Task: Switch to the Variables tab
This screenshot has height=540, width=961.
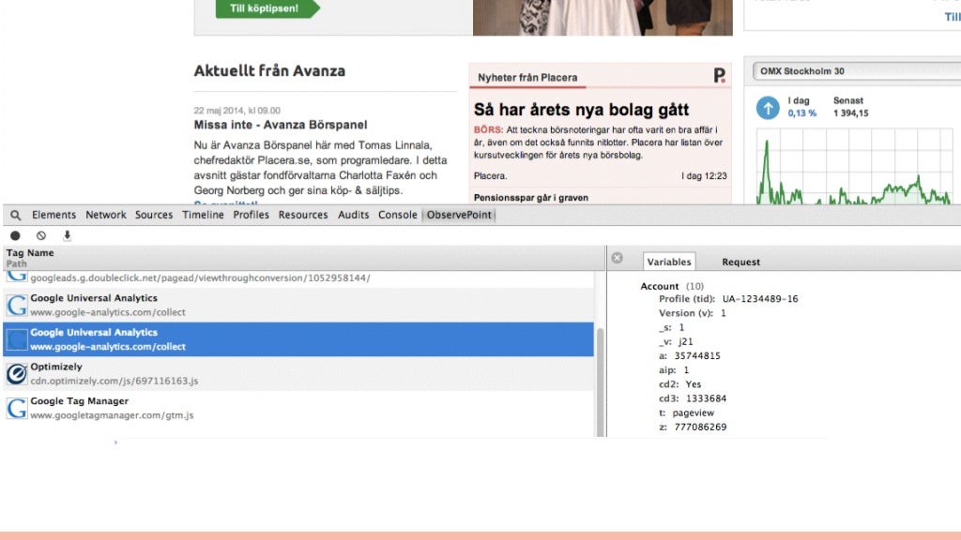Action: [x=668, y=262]
